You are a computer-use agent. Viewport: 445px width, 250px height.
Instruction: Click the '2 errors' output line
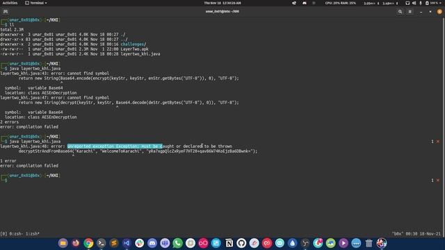[9, 122]
